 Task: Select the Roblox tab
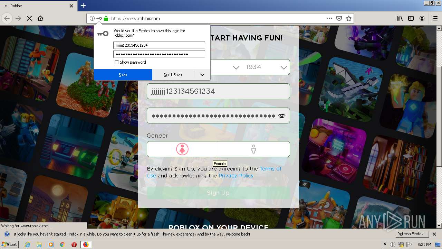38,6
